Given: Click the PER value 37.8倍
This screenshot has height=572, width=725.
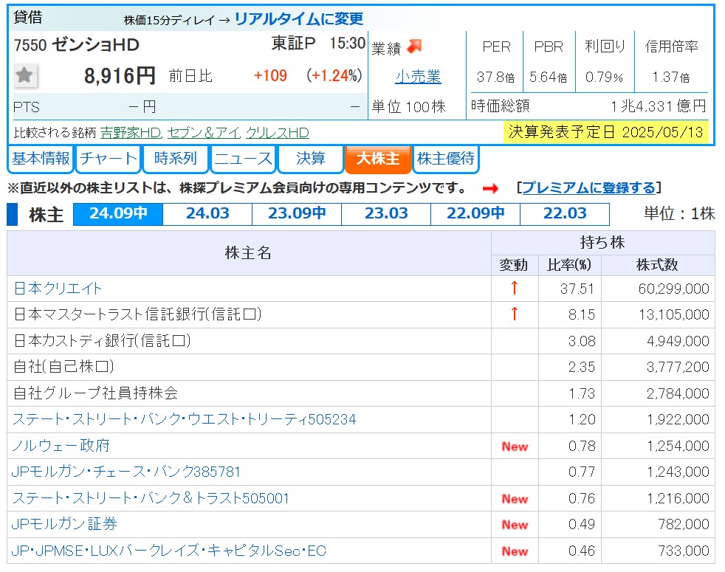Looking at the screenshot, I should [495, 77].
